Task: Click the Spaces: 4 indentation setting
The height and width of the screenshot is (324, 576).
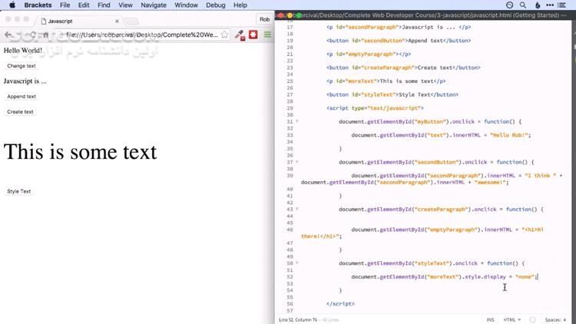Action: click(x=555, y=319)
